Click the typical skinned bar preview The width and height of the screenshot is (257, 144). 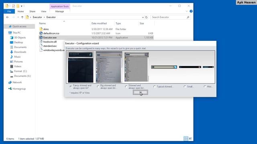point(164,67)
